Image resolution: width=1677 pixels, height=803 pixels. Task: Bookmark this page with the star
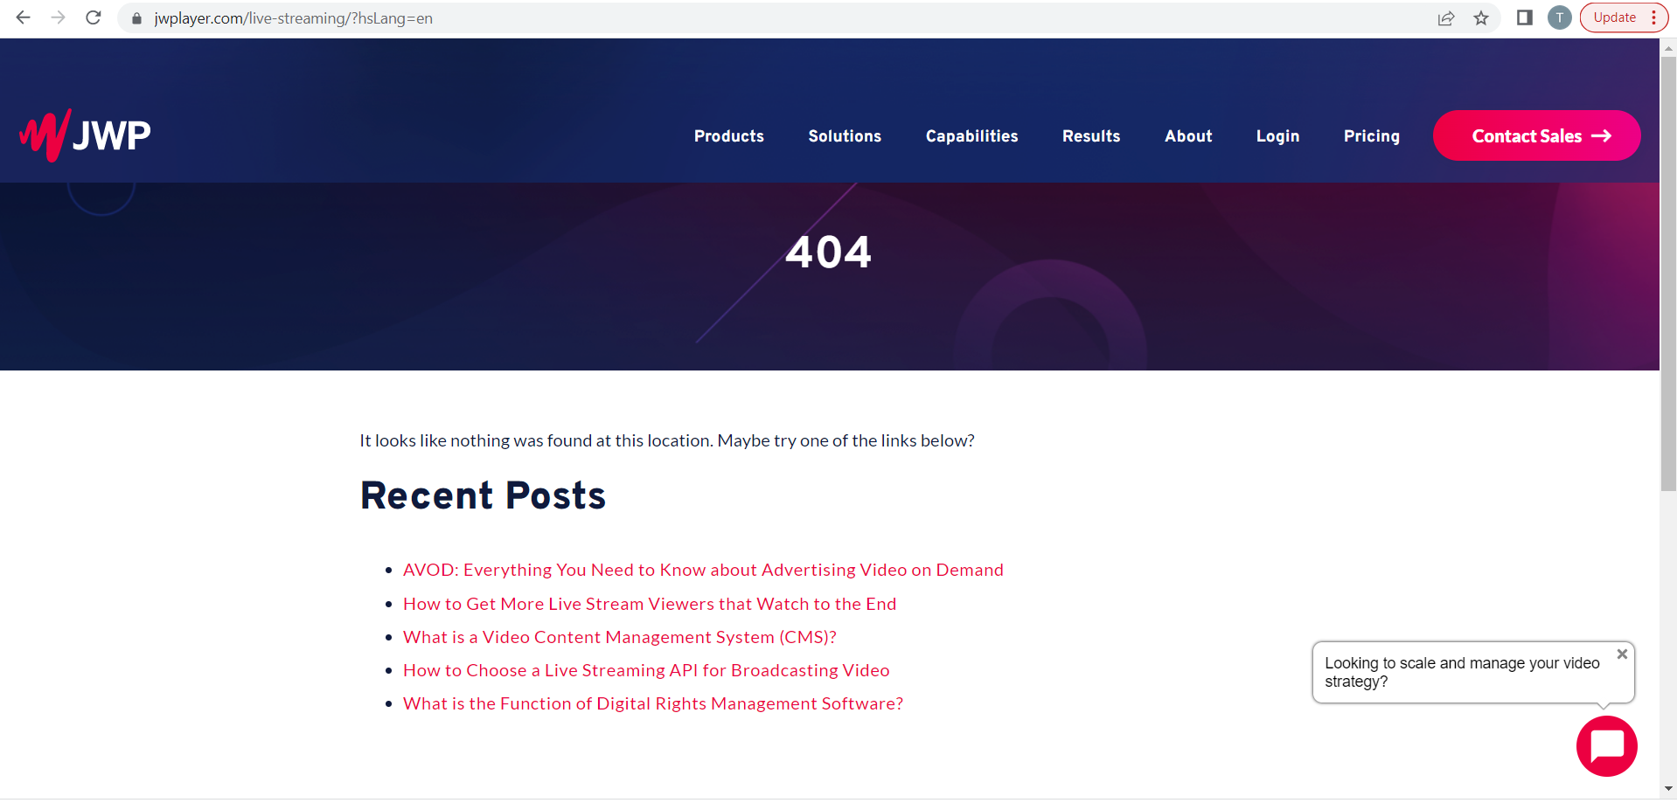tap(1481, 18)
